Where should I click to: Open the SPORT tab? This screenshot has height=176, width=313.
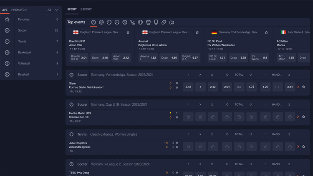pyautogui.click(x=72, y=9)
